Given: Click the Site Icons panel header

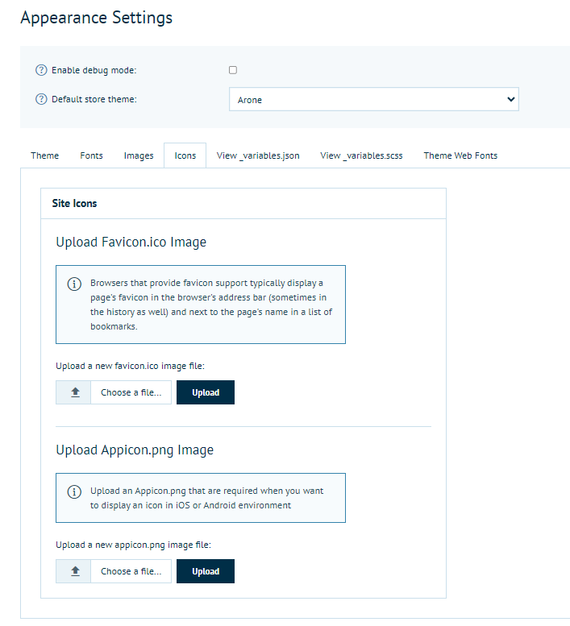Looking at the screenshot, I should click(243, 204).
